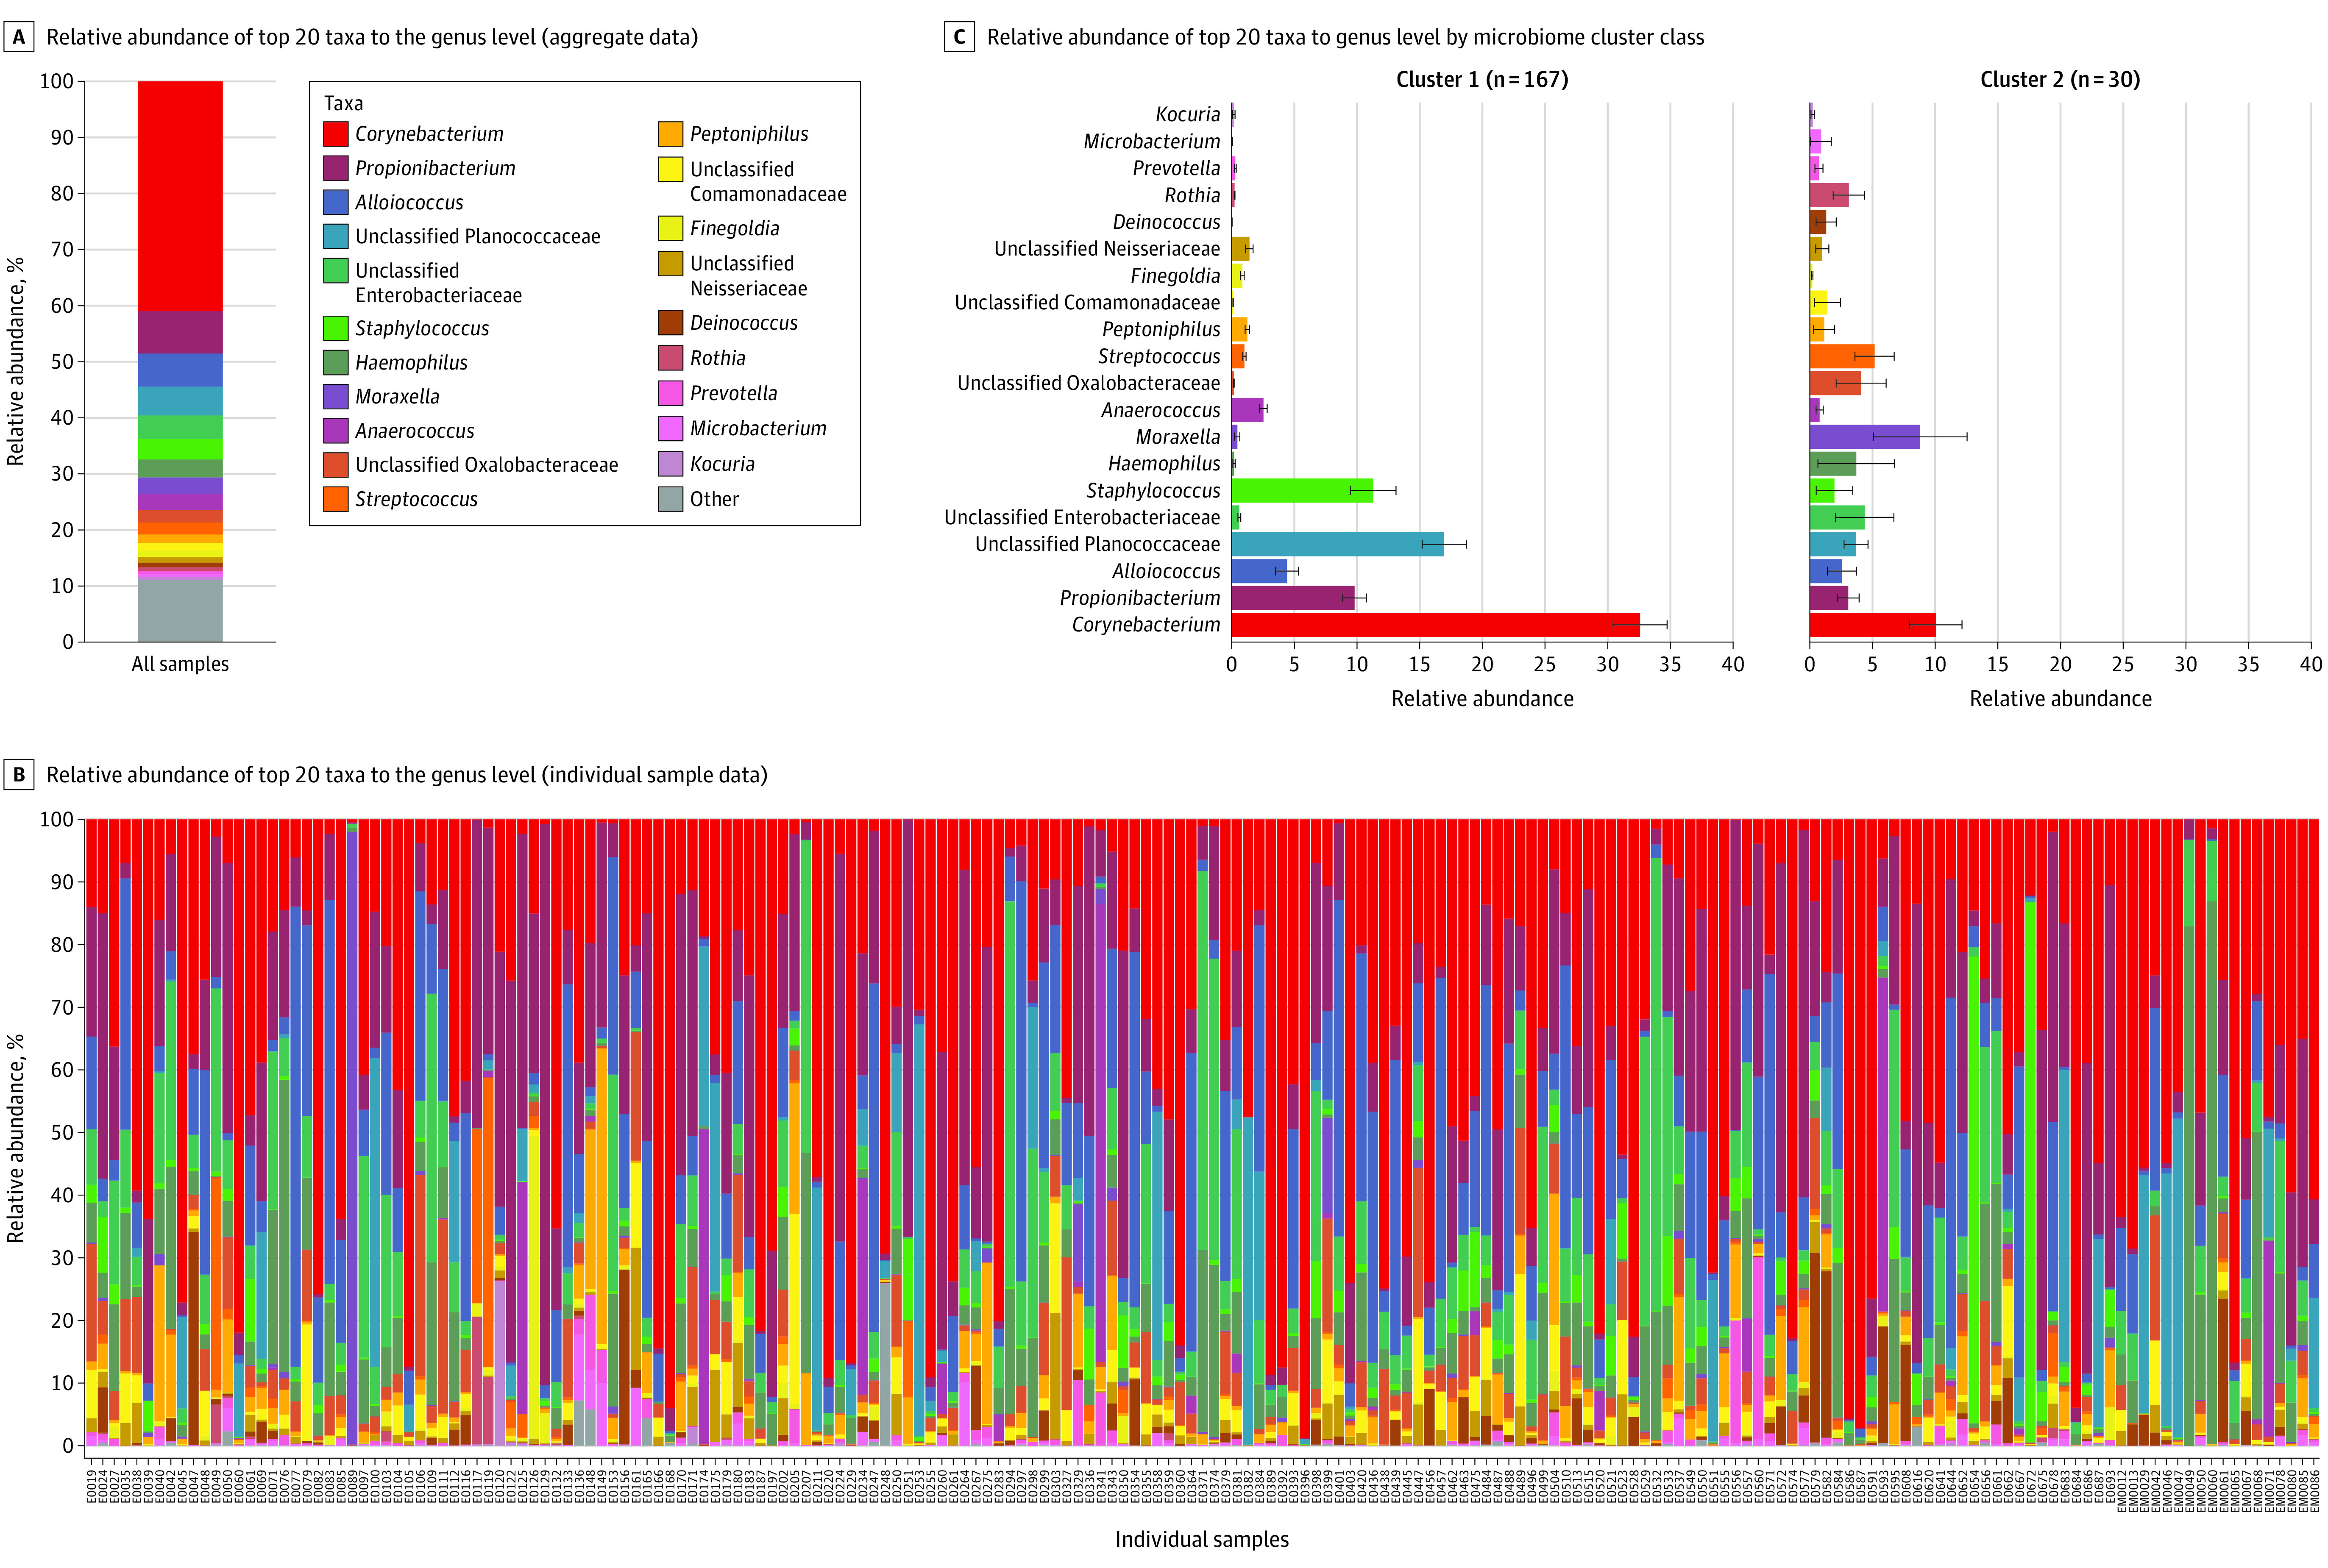Click the Streptococcus row label in panel C
The width and height of the screenshot is (2328, 1568).
coord(1159,357)
